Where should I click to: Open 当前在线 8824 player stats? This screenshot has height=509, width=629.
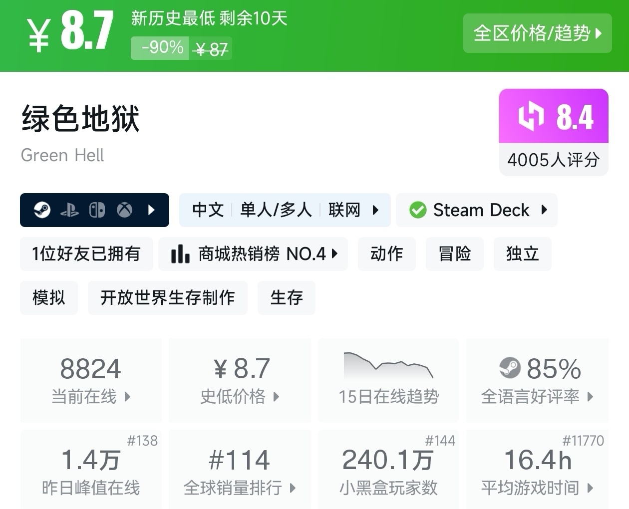click(91, 380)
